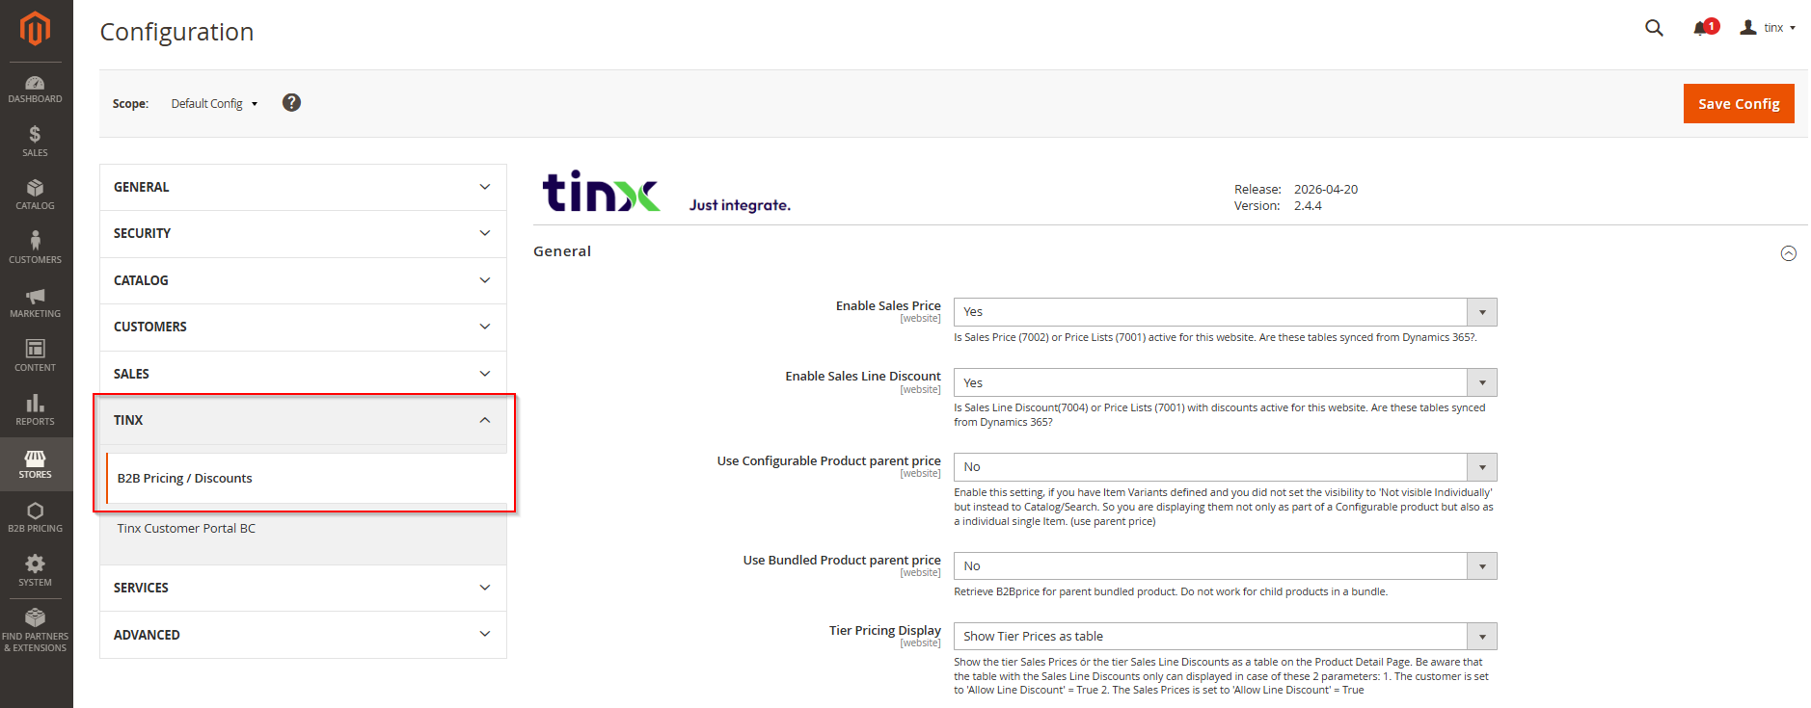Open the Marketing sidebar menu

(36, 302)
